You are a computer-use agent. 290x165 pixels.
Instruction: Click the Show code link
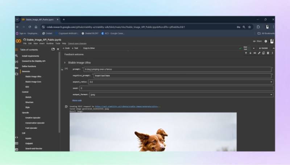77,100
